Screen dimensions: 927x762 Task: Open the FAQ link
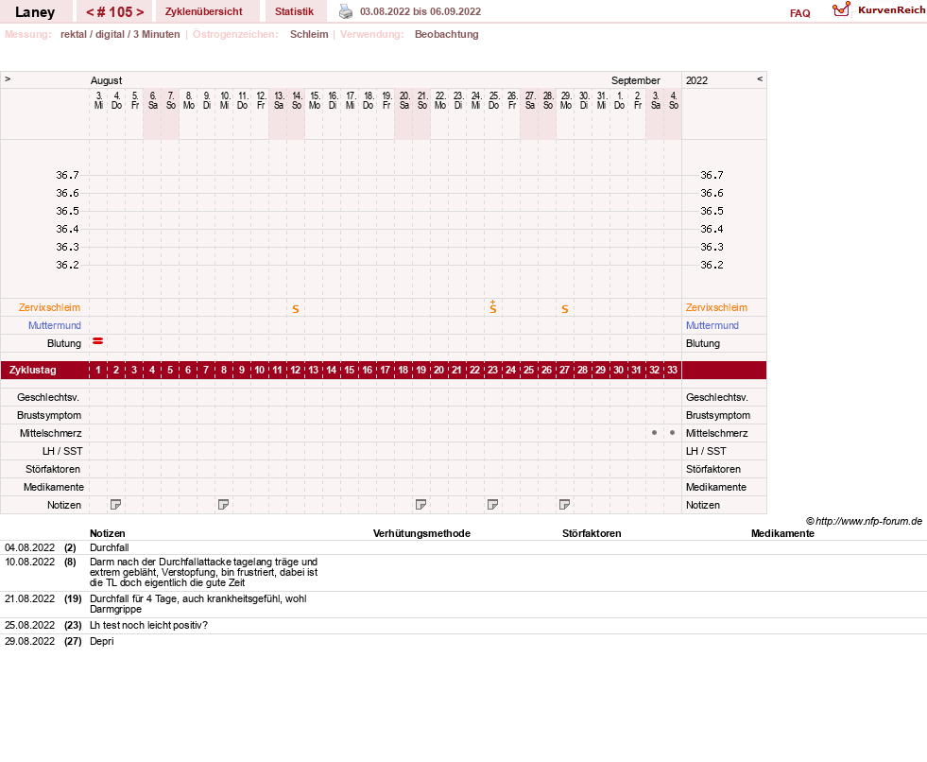click(799, 13)
